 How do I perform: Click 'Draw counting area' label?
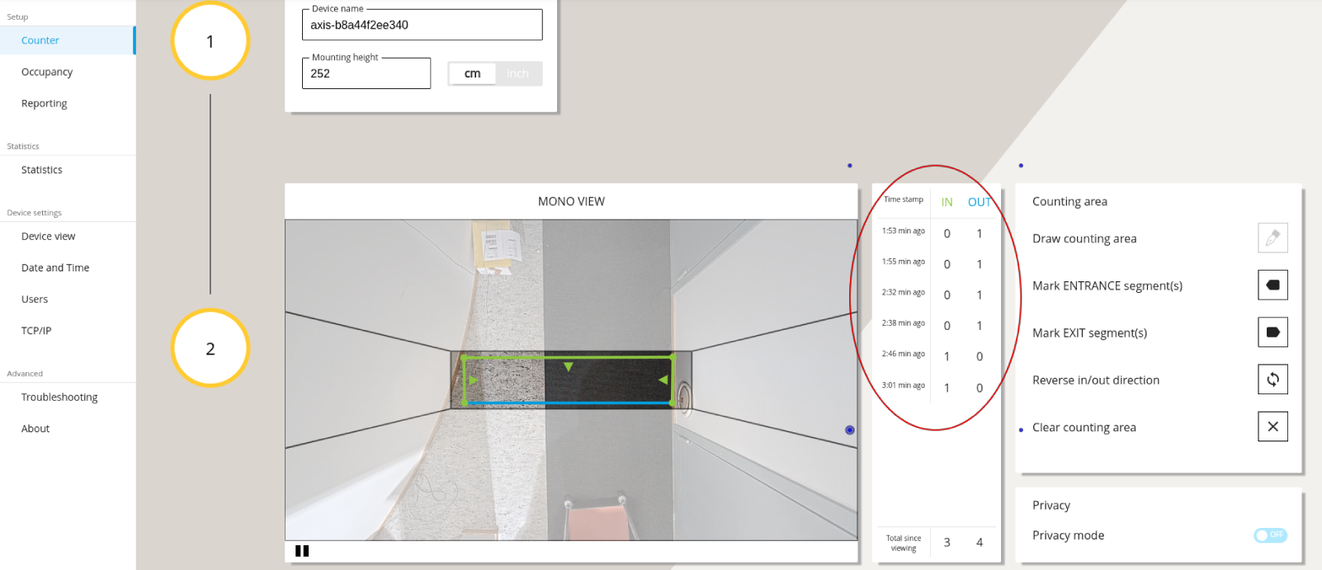[x=1084, y=238]
